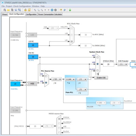Click the HSE input frequency field showing 25
Viewport: 136px width, 136px height.
coord(15,84)
